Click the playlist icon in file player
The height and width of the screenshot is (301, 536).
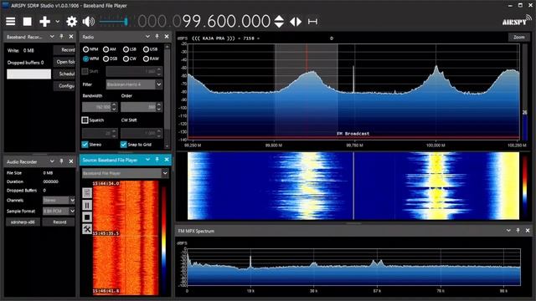(x=87, y=193)
